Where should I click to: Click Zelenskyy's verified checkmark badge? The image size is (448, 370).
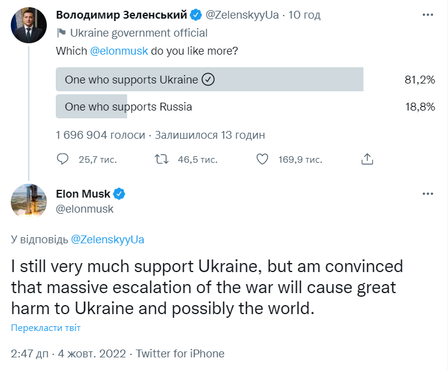click(x=196, y=15)
